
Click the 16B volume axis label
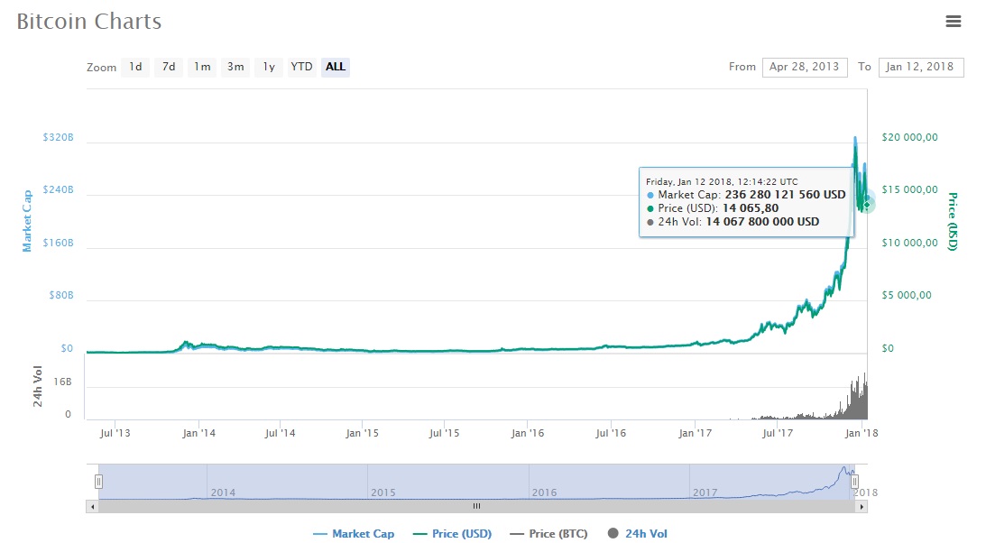[62, 382]
